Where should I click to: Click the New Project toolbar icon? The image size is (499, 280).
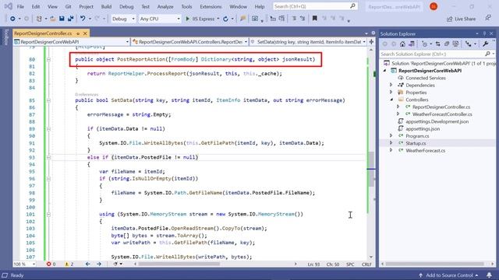click(39, 19)
